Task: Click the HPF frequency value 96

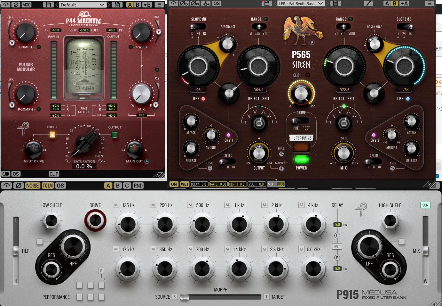Action: (198, 90)
